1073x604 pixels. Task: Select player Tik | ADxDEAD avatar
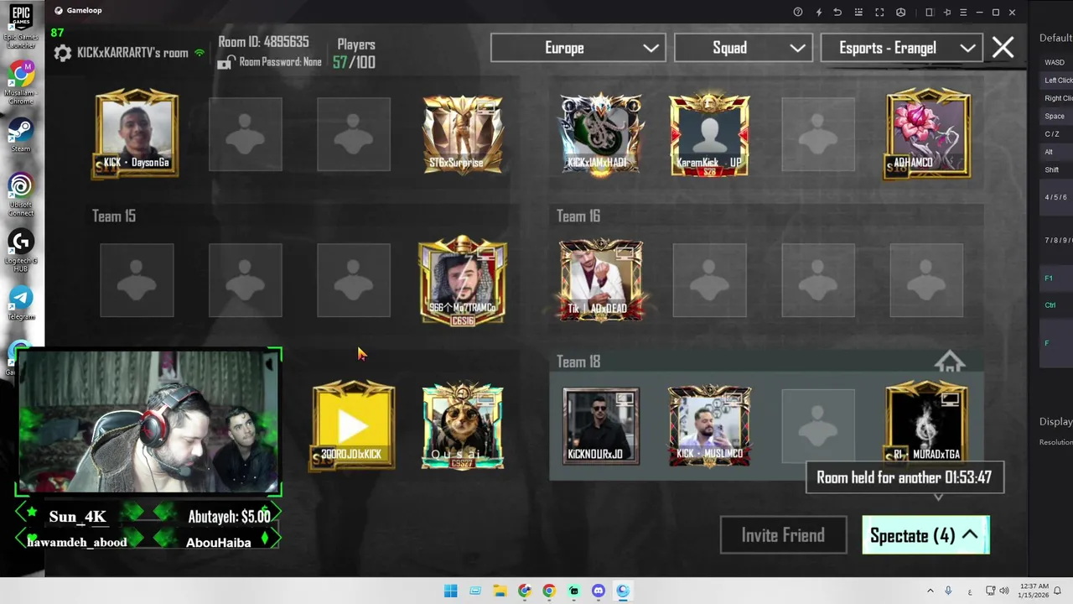click(x=600, y=280)
